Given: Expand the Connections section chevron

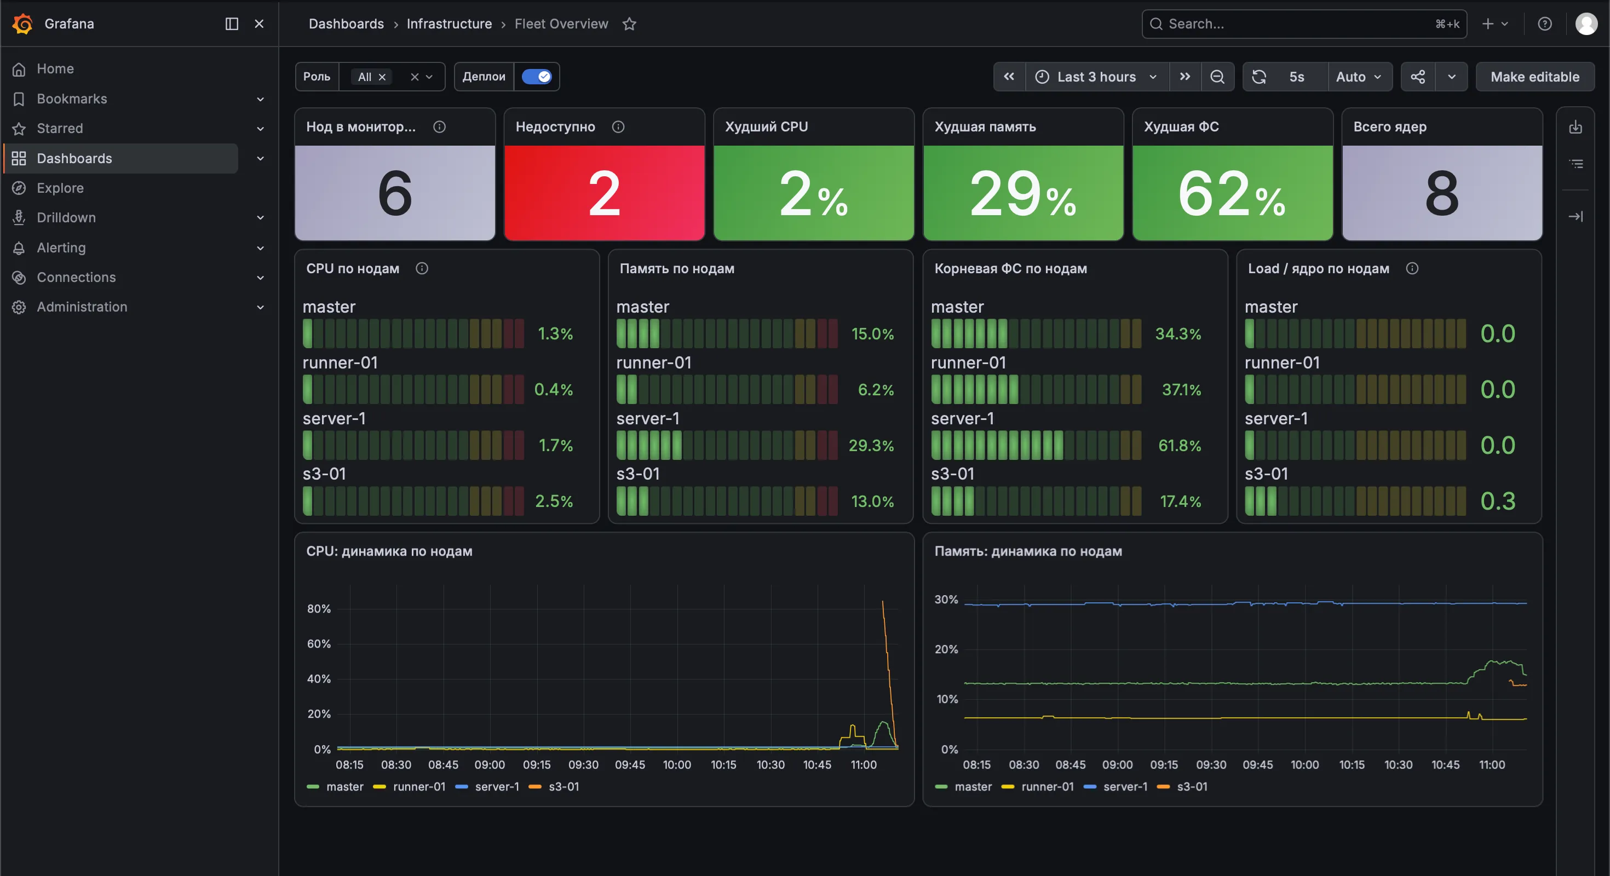Looking at the screenshot, I should click(261, 277).
